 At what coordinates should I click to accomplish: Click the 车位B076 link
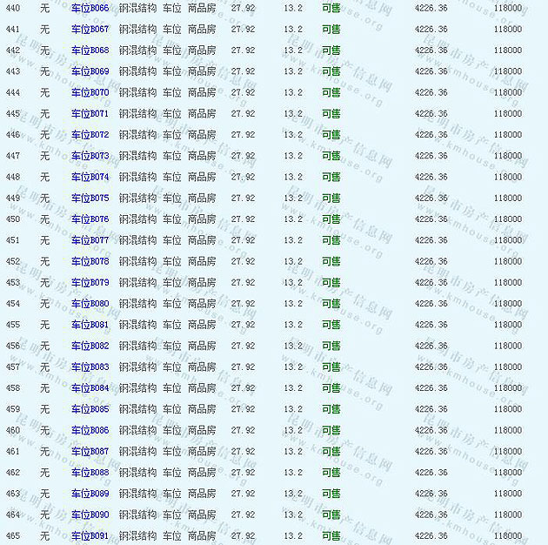(x=90, y=219)
